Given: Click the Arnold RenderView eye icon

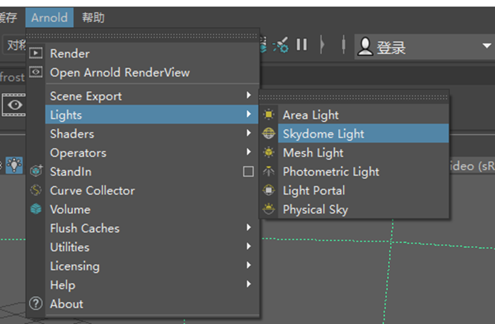Looking at the screenshot, I should coord(36,72).
